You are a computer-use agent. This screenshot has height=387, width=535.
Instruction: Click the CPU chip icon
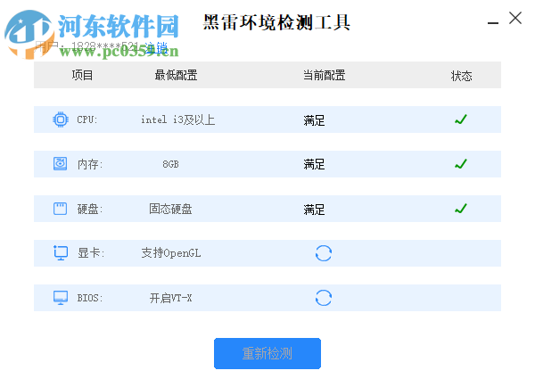tap(61, 119)
